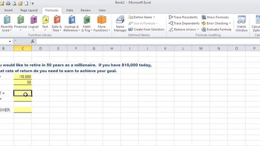The width and height of the screenshot is (260, 146).
Task: Click the fx Insert Function button
Action: coord(32,41)
